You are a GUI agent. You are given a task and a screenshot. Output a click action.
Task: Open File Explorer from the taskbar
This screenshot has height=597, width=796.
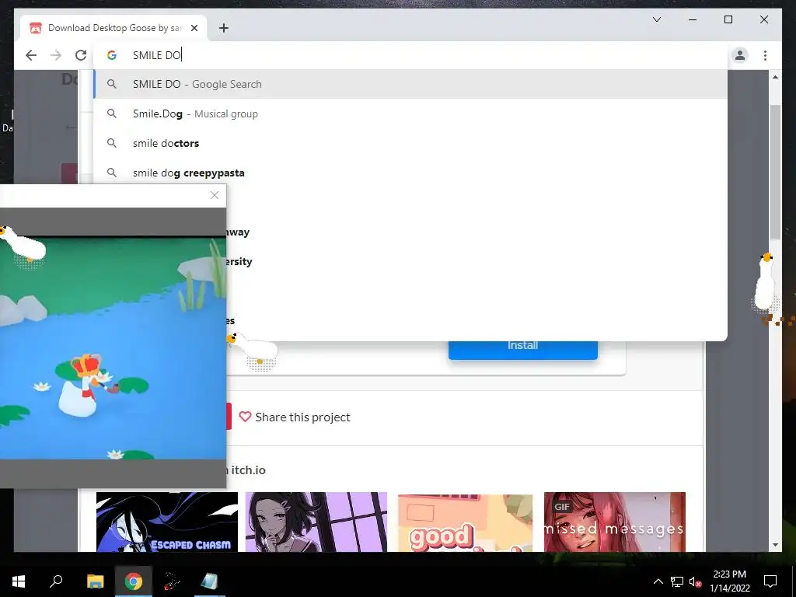click(x=95, y=581)
